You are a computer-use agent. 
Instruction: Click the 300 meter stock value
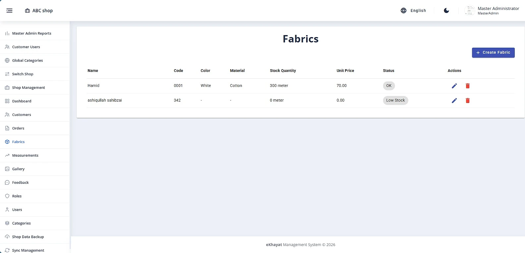click(279, 86)
